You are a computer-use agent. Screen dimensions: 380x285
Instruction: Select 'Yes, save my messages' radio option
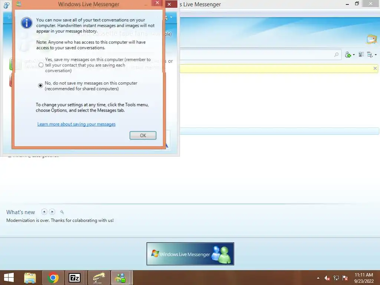(x=41, y=65)
